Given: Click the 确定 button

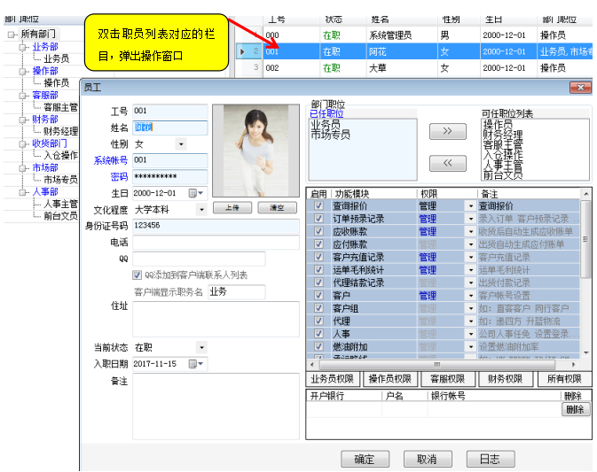Looking at the screenshot, I should (x=365, y=460).
